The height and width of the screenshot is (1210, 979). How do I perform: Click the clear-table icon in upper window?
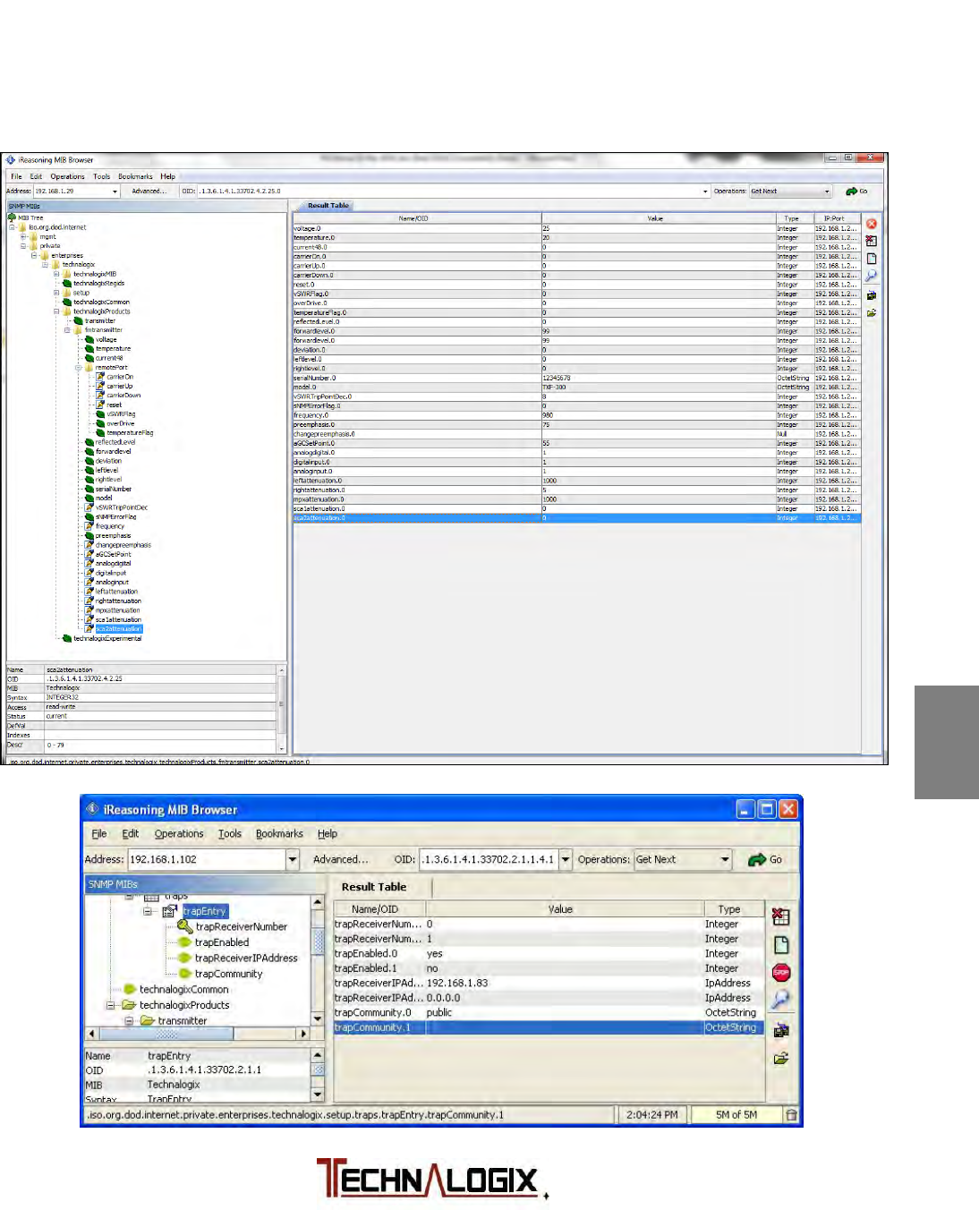point(872,241)
